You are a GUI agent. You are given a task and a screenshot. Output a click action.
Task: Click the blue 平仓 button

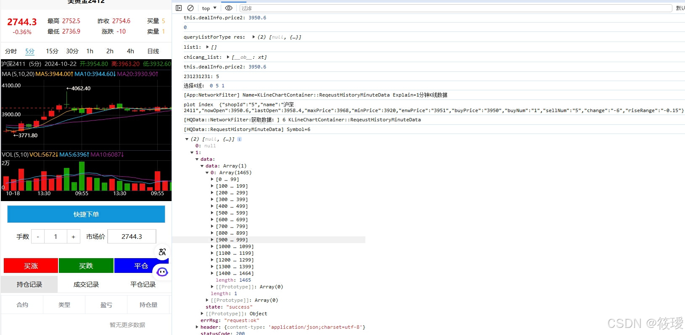141,266
